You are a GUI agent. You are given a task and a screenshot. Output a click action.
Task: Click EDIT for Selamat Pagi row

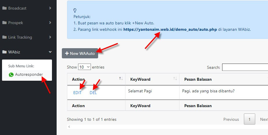(x=78, y=93)
